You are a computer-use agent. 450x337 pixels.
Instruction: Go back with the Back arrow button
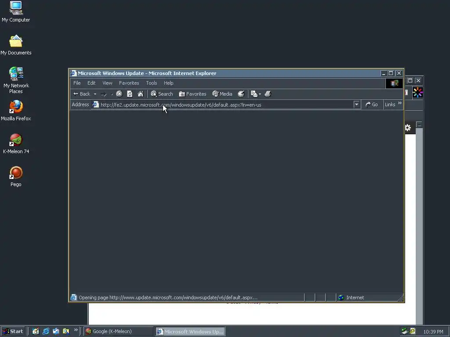[x=82, y=94]
